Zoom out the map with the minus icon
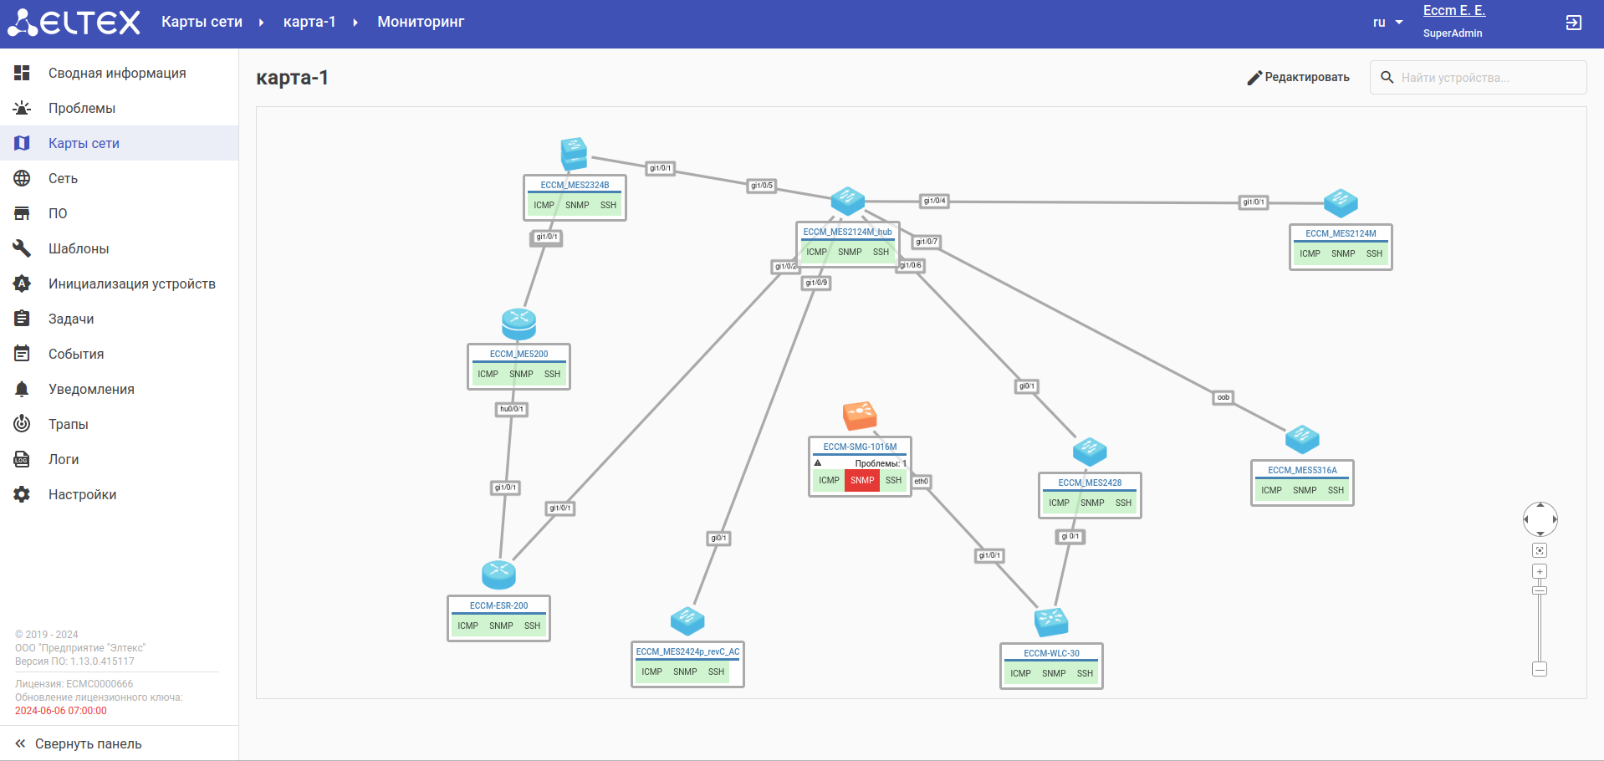Image resolution: width=1604 pixels, height=761 pixels. [1540, 669]
